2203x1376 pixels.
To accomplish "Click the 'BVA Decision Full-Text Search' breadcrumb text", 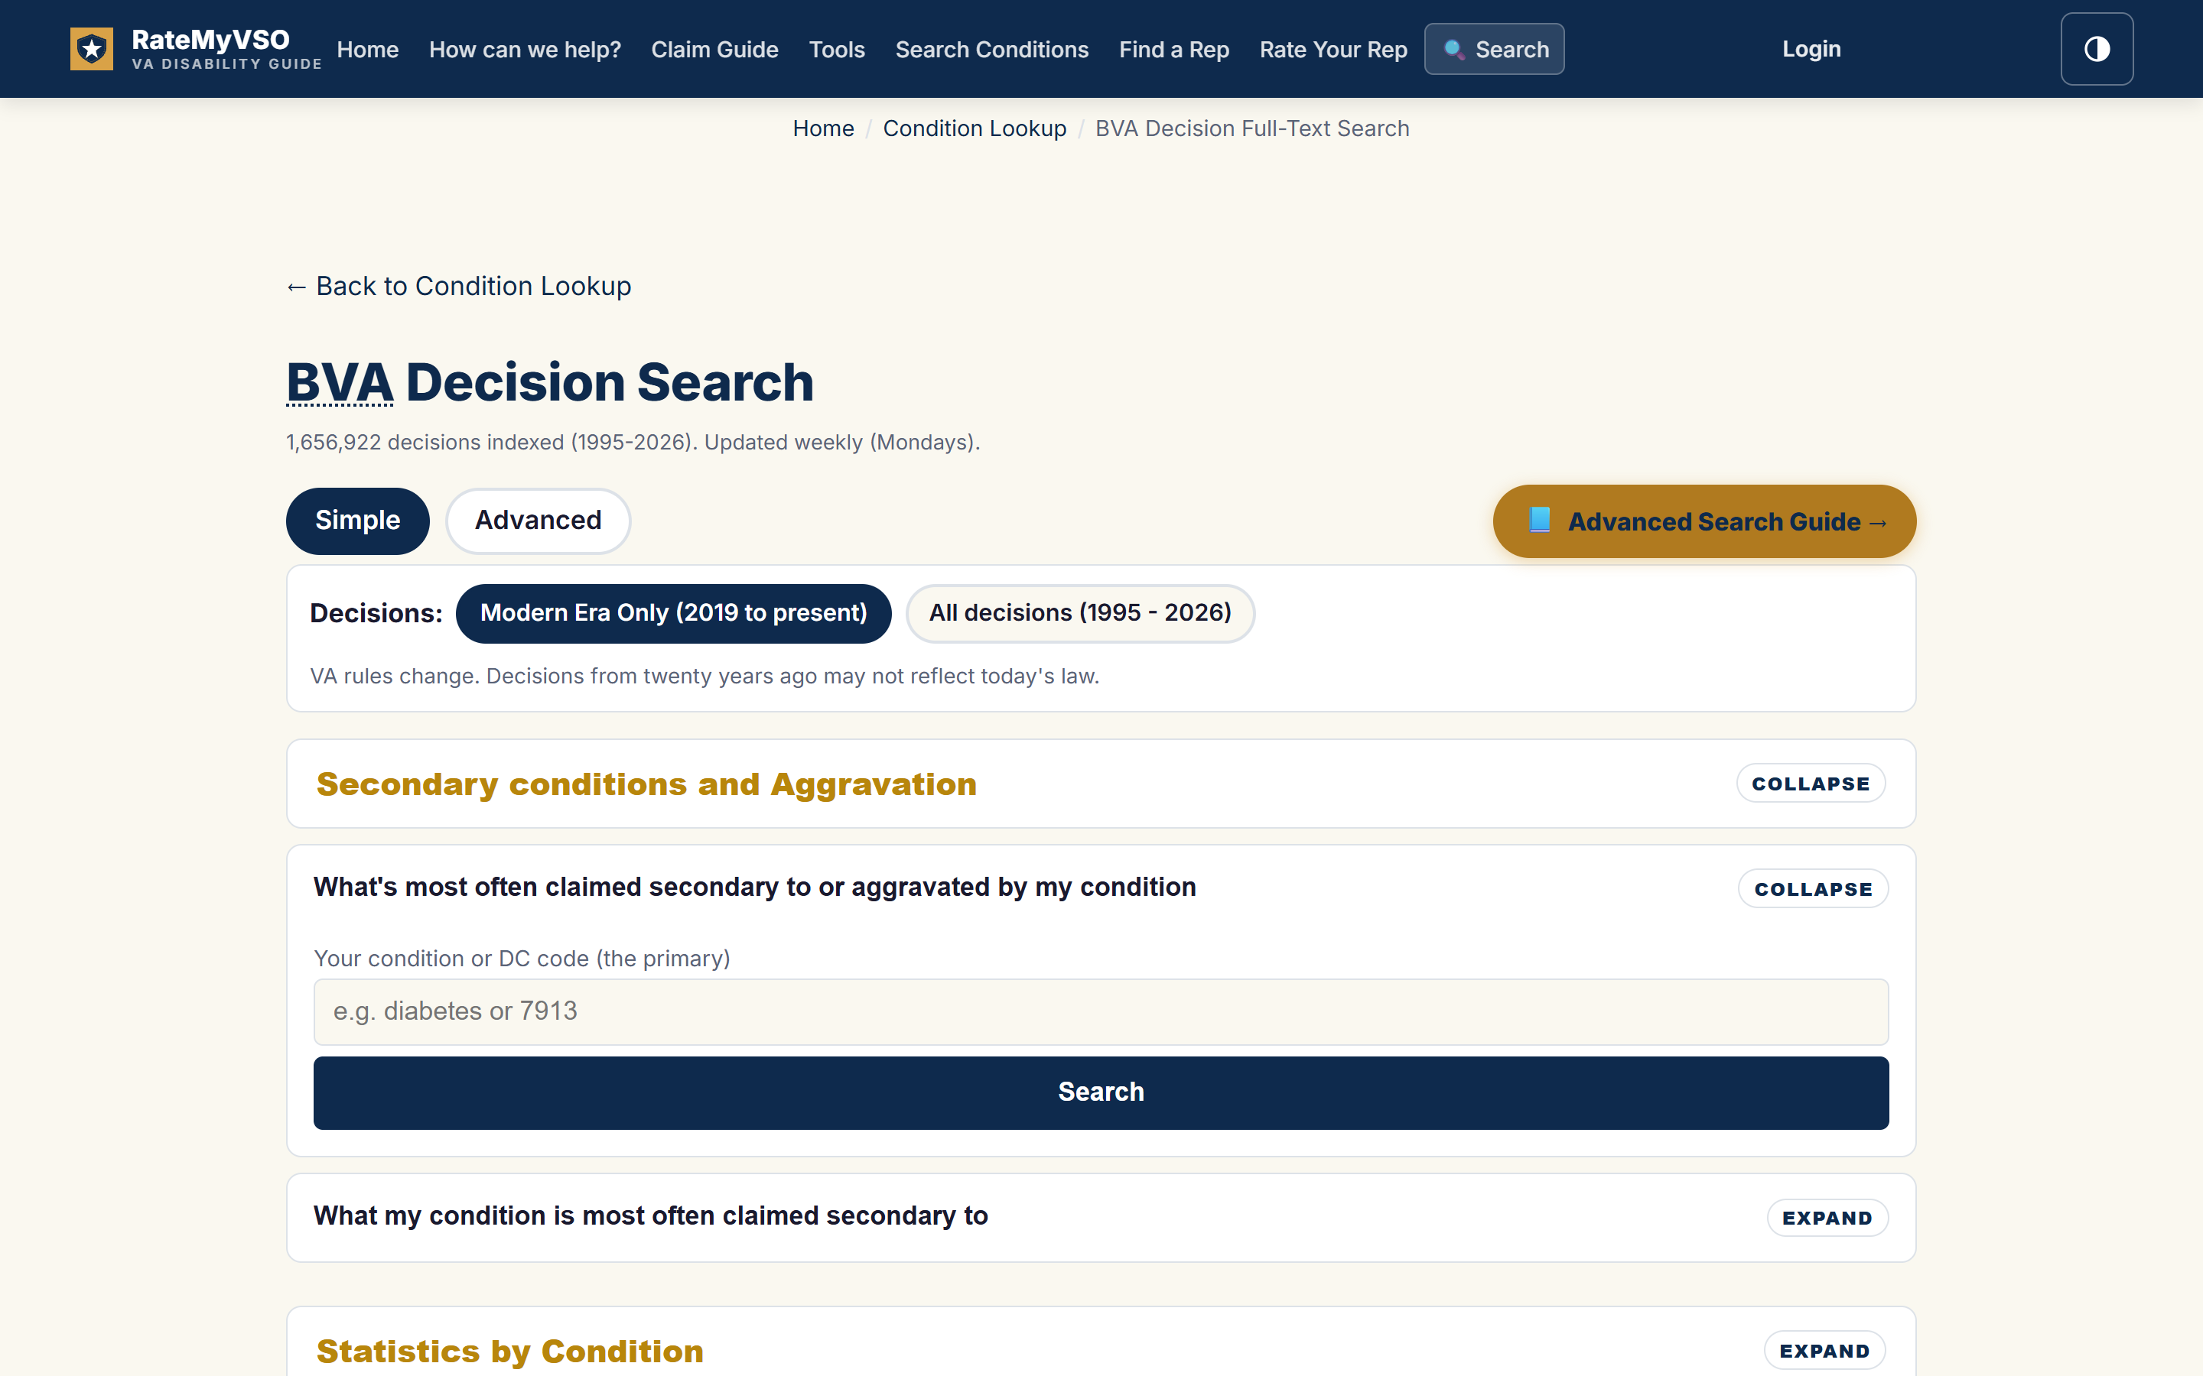I will [1251, 128].
